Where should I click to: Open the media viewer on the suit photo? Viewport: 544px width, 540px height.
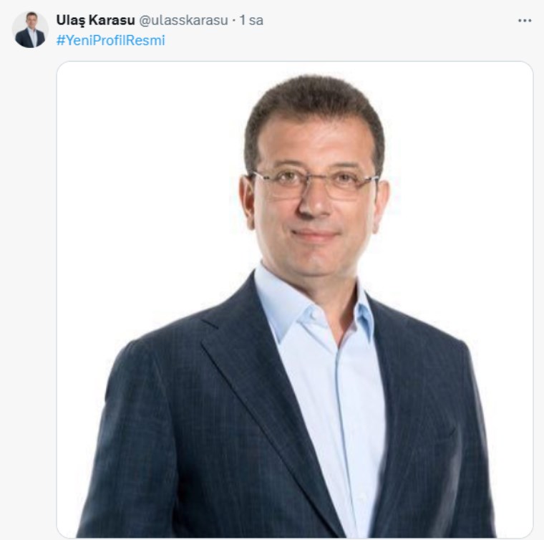coord(295,299)
